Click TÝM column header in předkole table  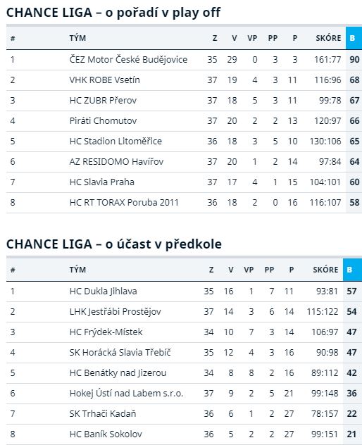[77, 270]
